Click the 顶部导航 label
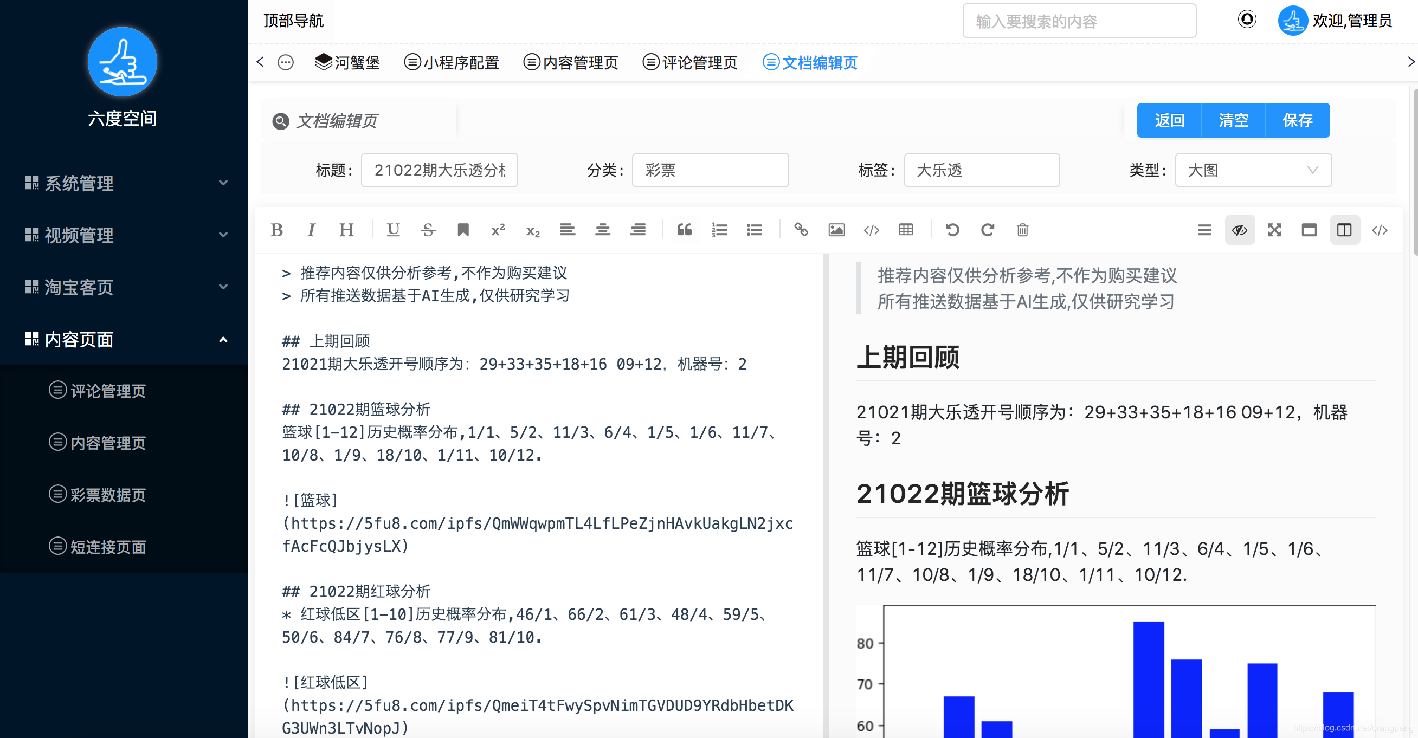This screenshot has width=1418, height=738. (x=293, y=21)
